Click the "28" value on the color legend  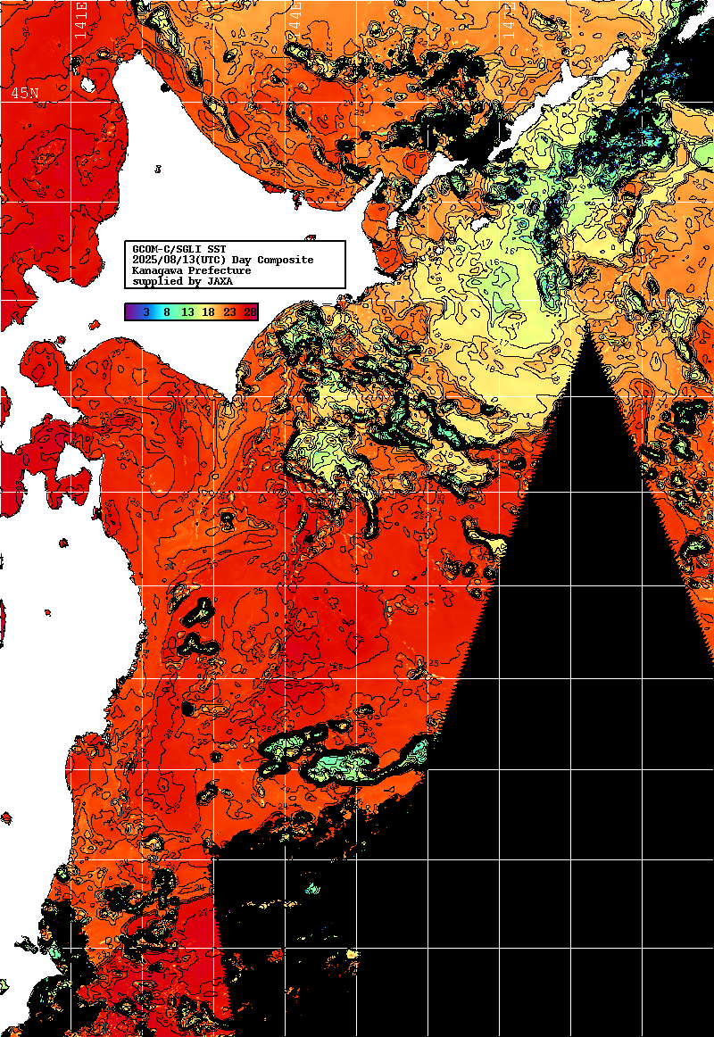coord(250,312)
